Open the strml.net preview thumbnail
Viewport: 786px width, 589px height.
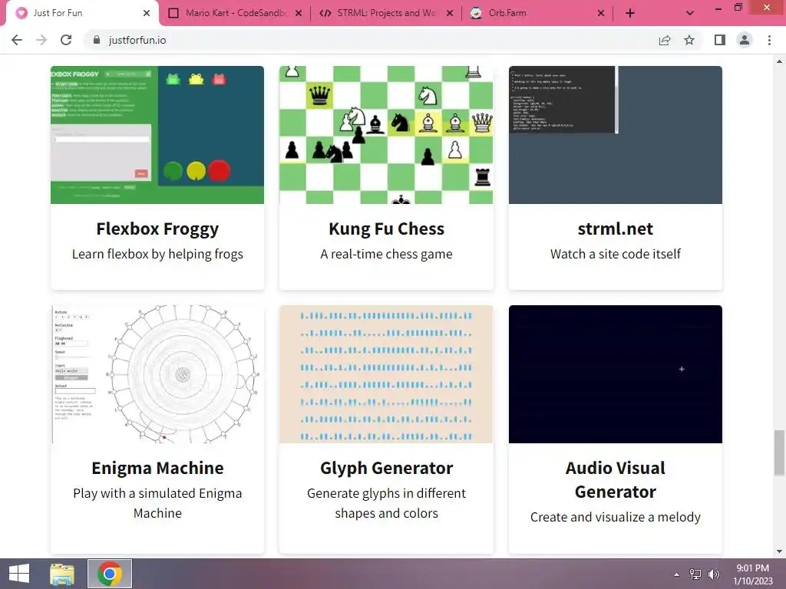point(616,135)
